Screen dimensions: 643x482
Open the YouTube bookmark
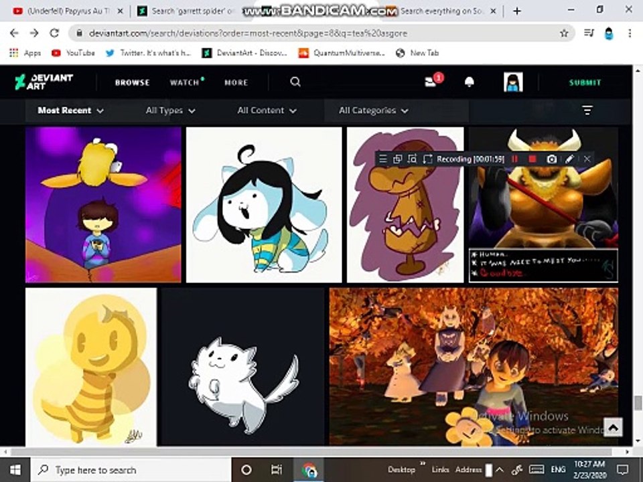pyautogui.click(x=74, y=53)
